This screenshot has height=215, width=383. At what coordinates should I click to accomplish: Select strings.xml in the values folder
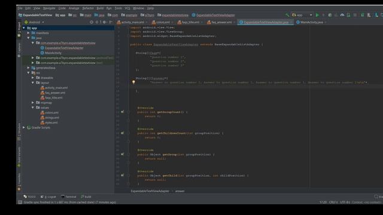(52, 118)
